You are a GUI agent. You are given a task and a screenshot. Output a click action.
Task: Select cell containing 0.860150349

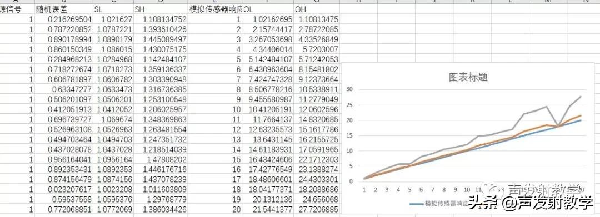(63, 49)
